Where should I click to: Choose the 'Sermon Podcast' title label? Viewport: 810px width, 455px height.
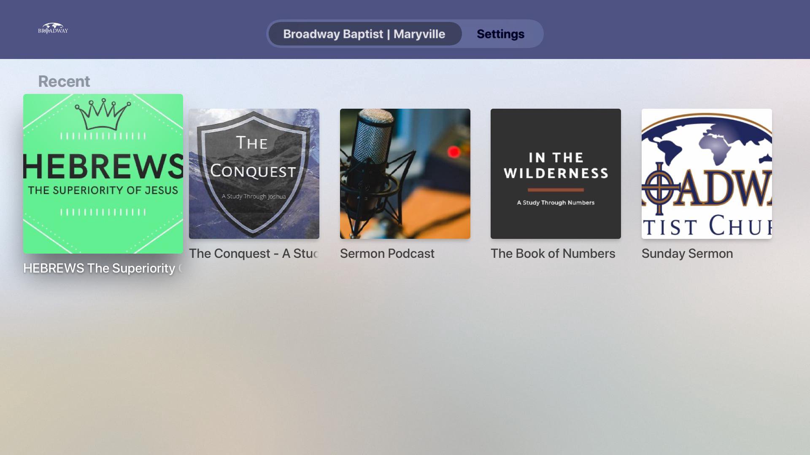pyautogui.click(x=387, y=254)
